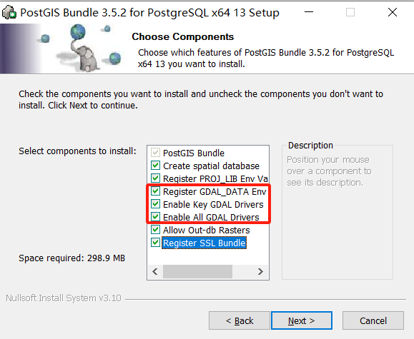Go to the next step with Next button
This screenshot has height=339, width=414.
302,320
